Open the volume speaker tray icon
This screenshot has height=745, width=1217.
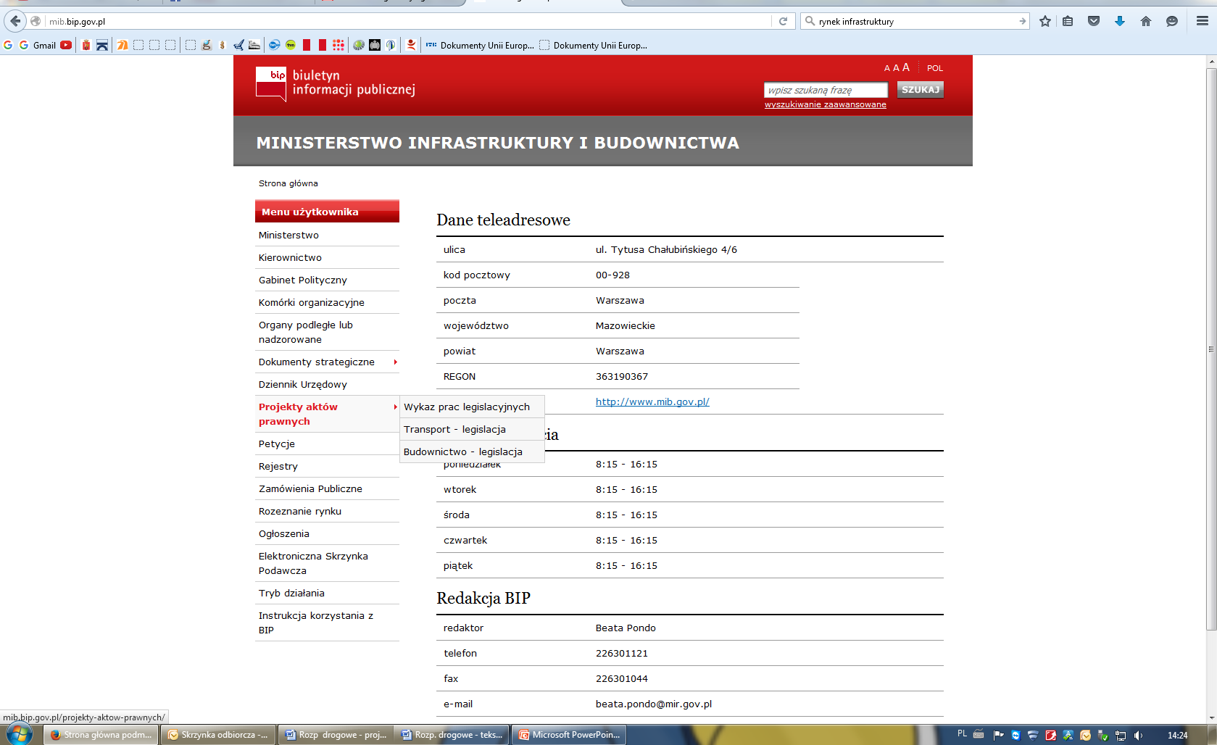(1138, 735)
